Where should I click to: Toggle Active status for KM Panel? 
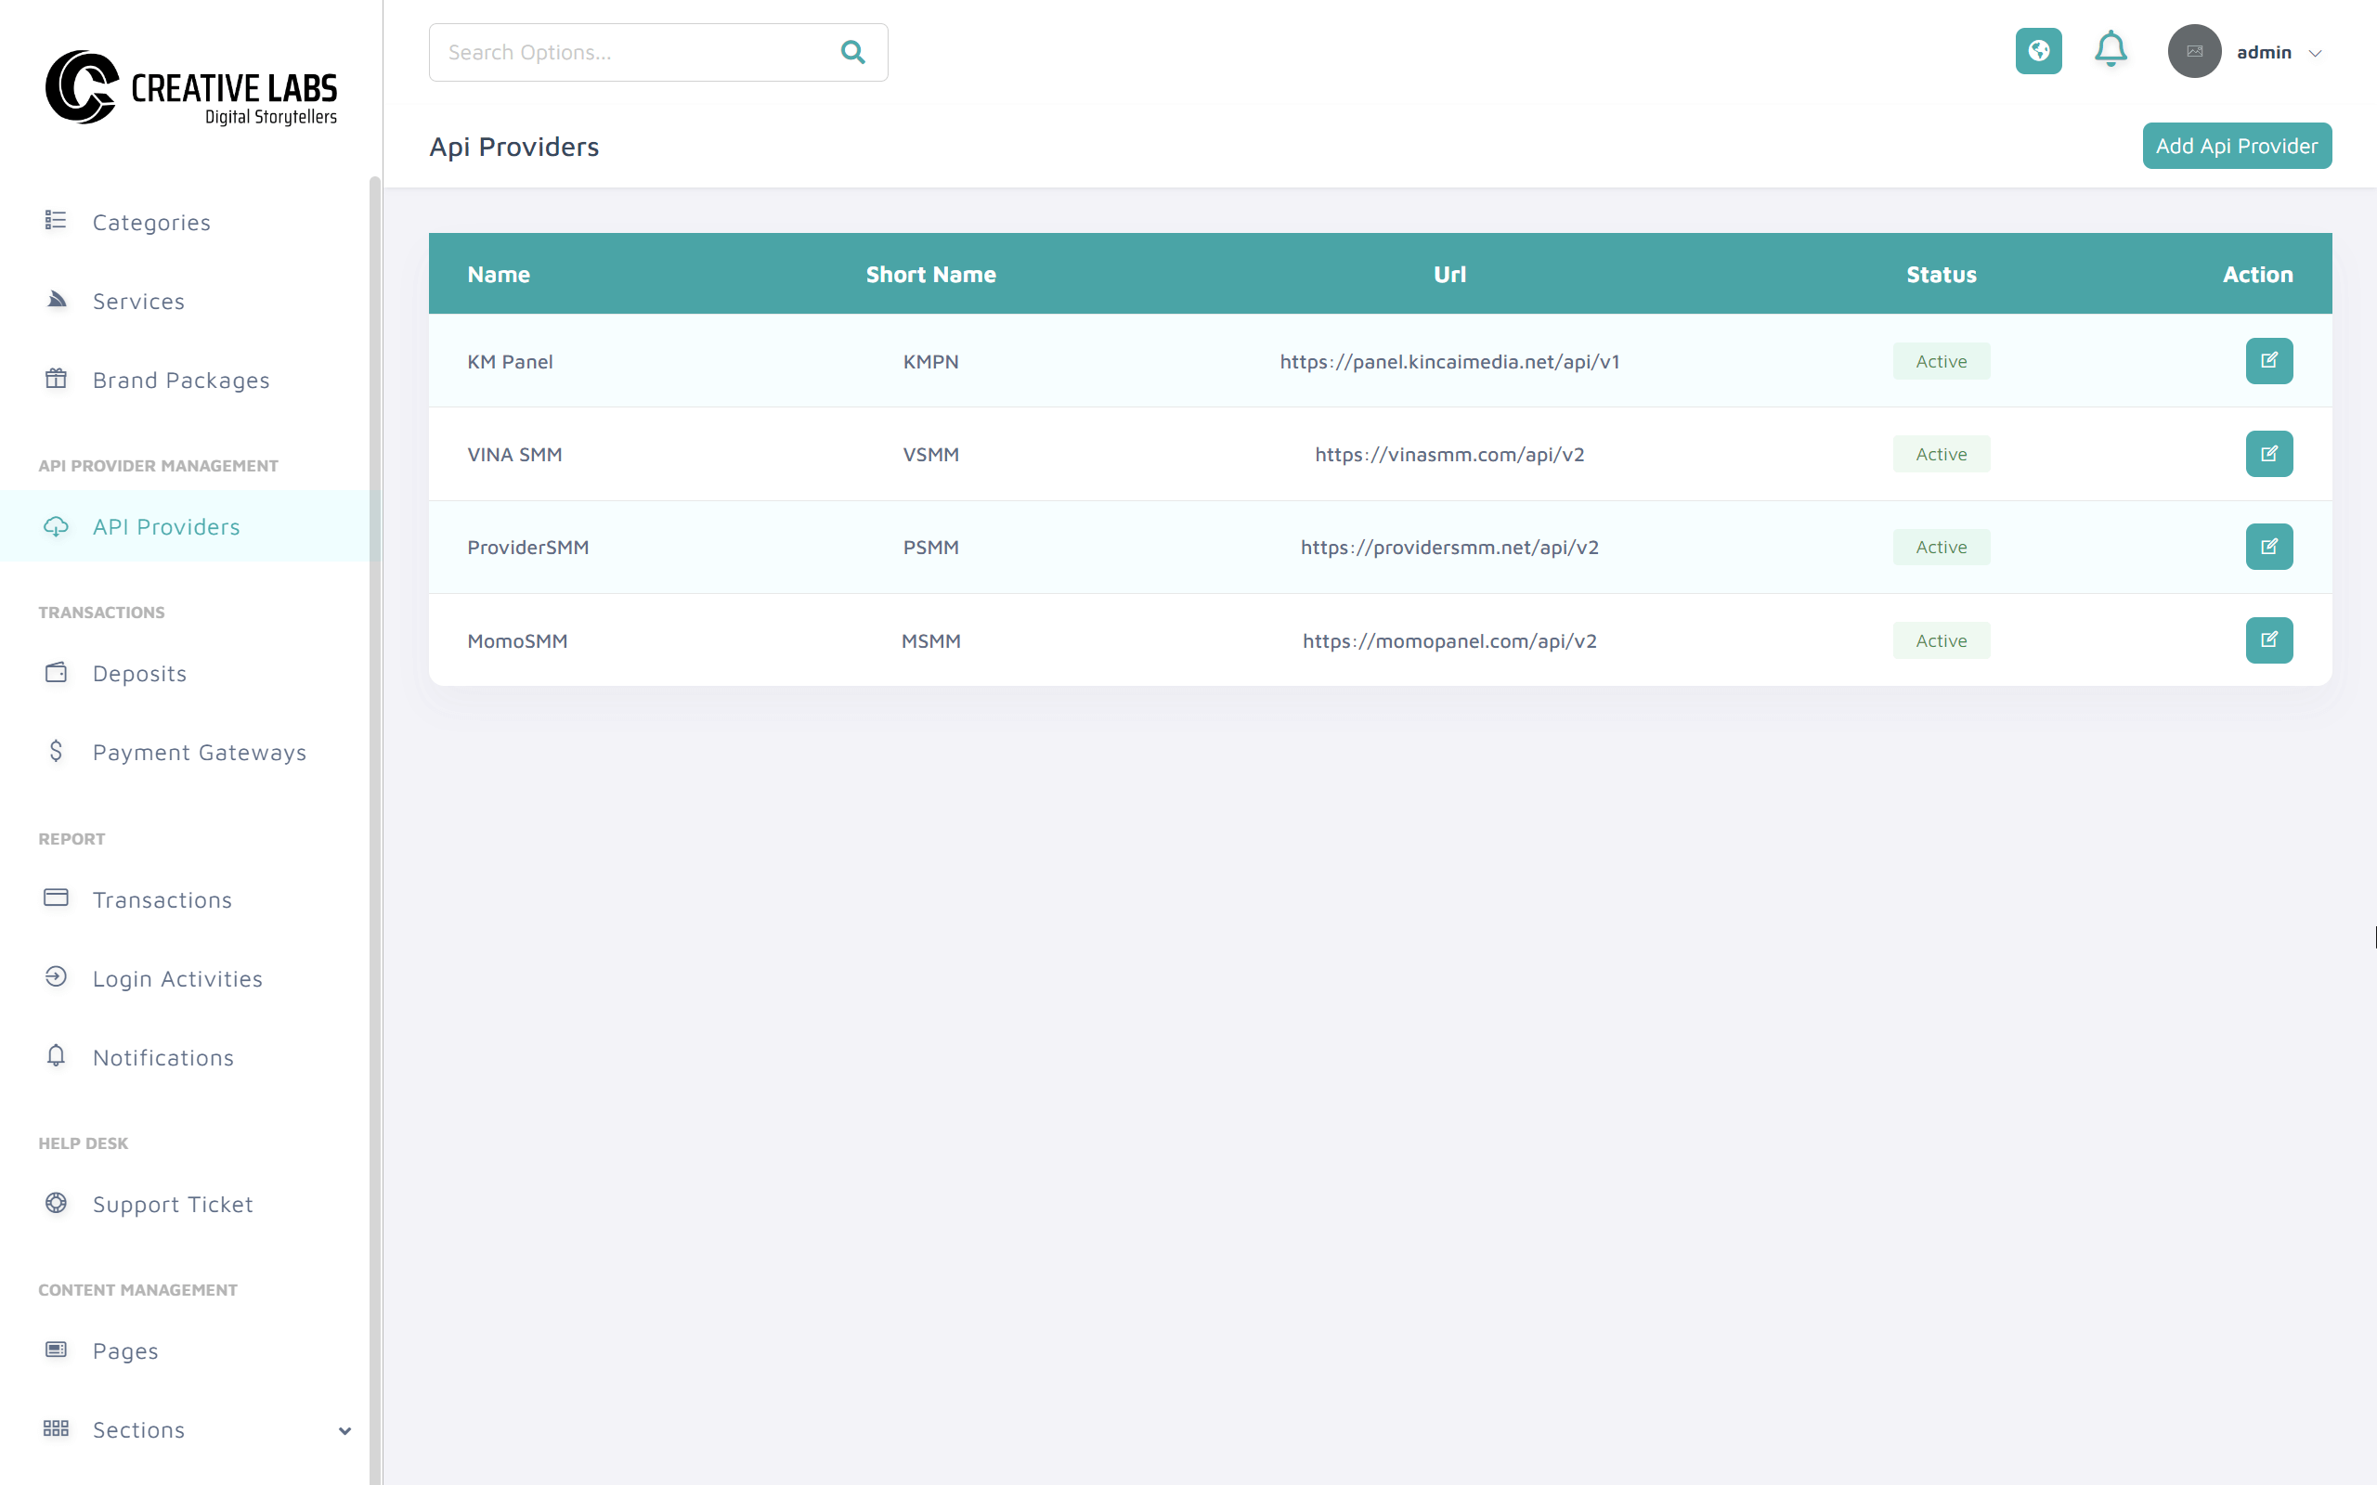point(1941,360)
